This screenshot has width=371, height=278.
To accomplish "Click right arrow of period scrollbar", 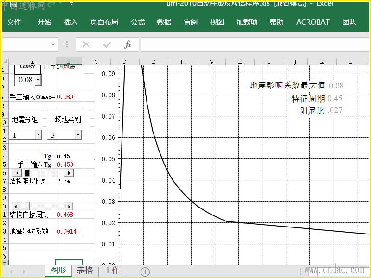I will click(69, 206).
